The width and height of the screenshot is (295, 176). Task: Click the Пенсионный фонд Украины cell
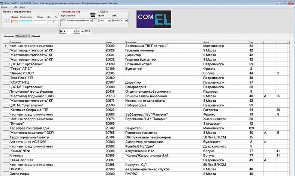pos(57,92)
